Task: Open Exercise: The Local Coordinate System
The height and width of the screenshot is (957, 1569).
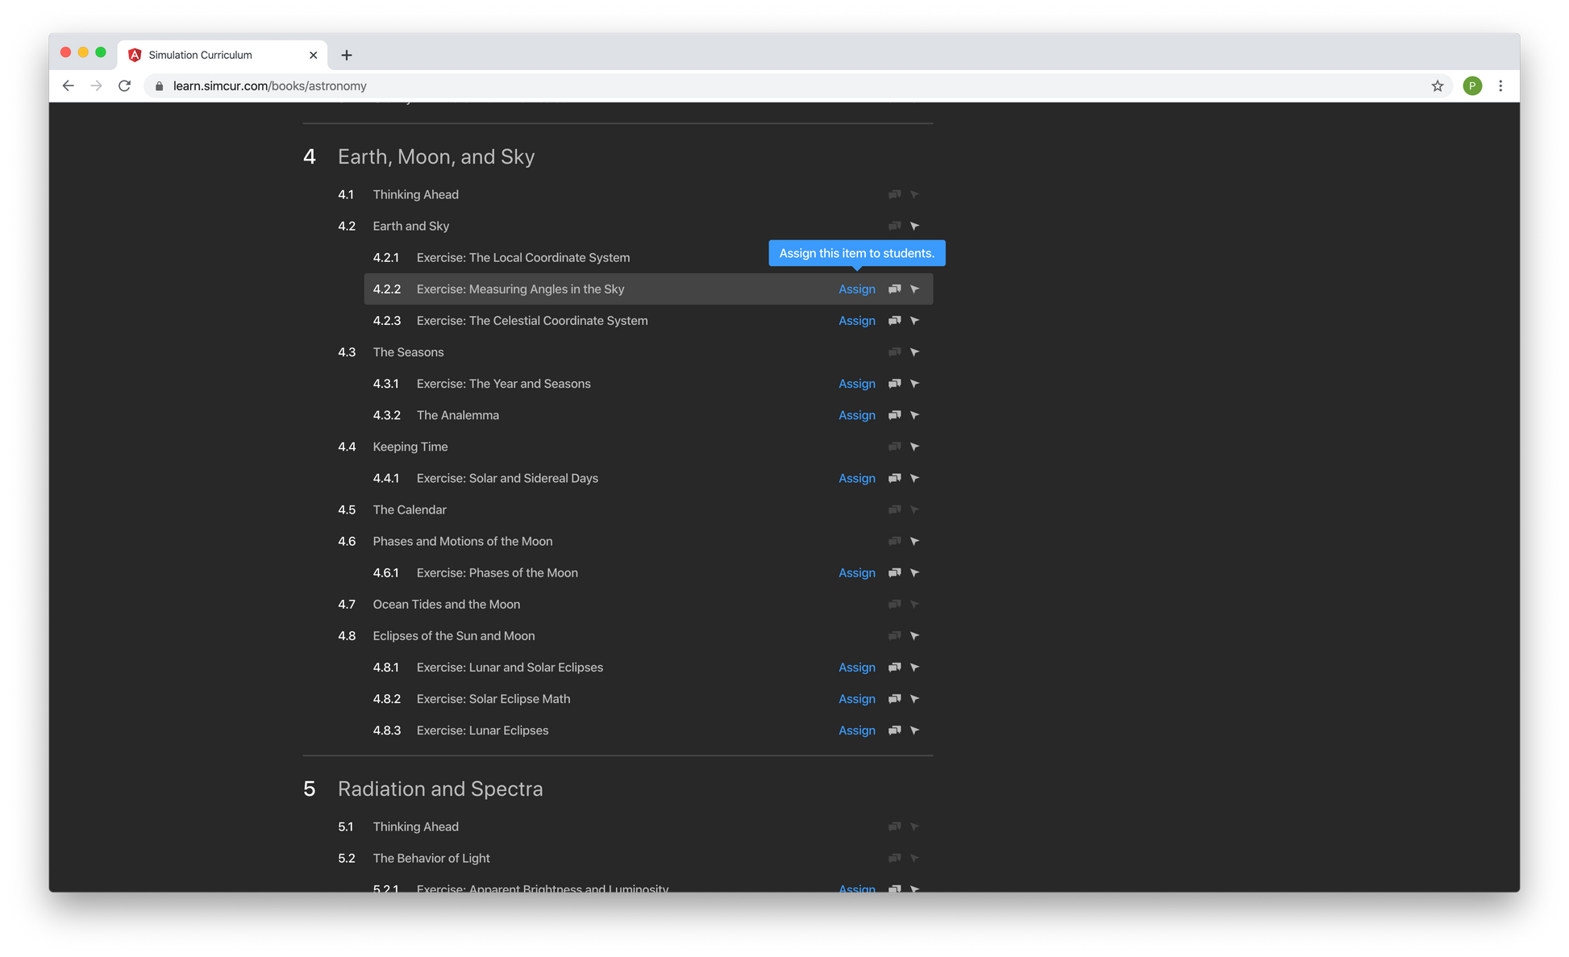Action: tap(522, 258)
